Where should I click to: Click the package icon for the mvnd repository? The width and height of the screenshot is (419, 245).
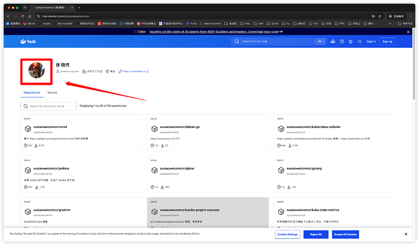click(28, 129)
